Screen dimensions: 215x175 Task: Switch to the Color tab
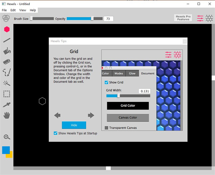(x=106, y=73)
